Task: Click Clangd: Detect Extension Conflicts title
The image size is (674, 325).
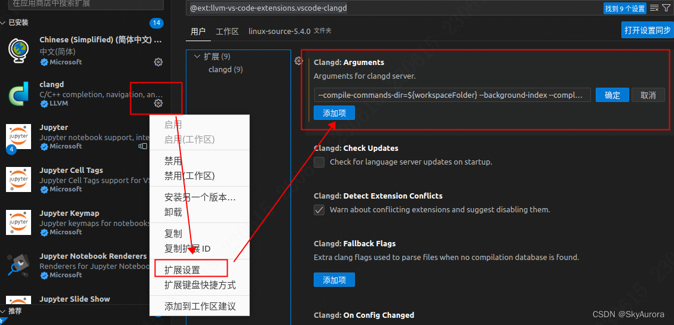Action: [x=378, y=196]
